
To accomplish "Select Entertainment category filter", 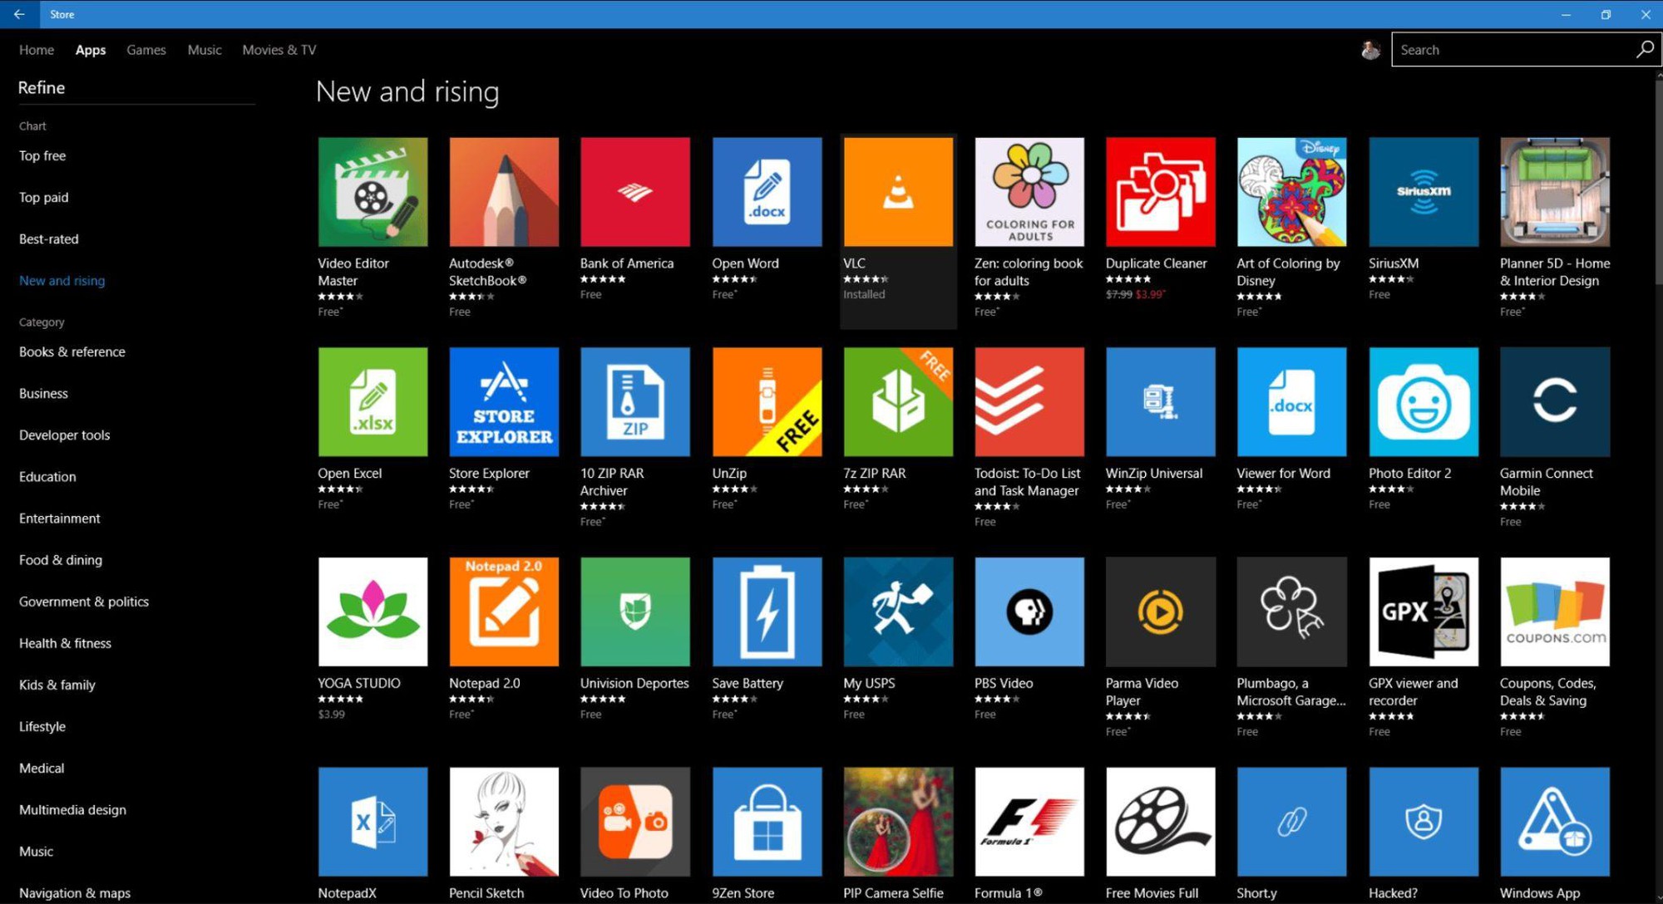I will tap(60, 518).
